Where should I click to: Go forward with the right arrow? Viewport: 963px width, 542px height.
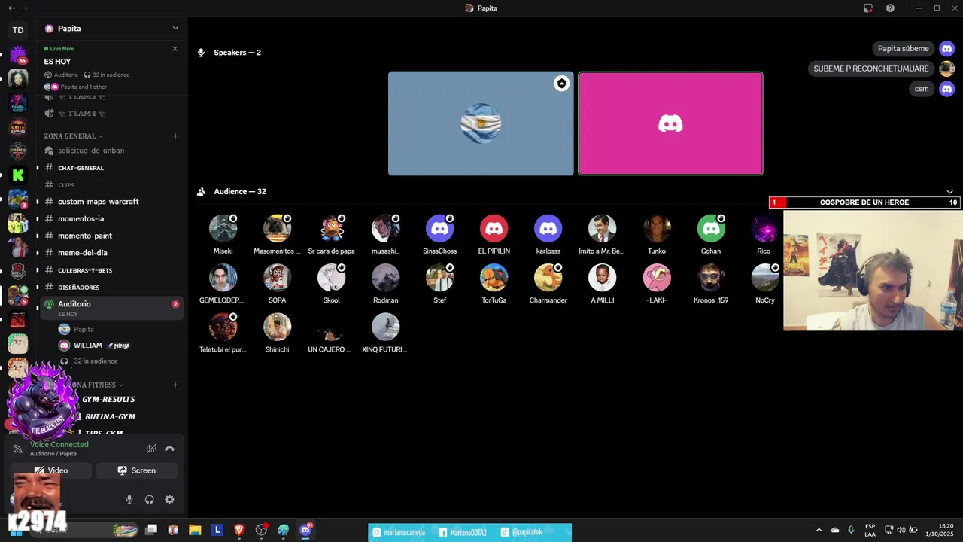25,8
